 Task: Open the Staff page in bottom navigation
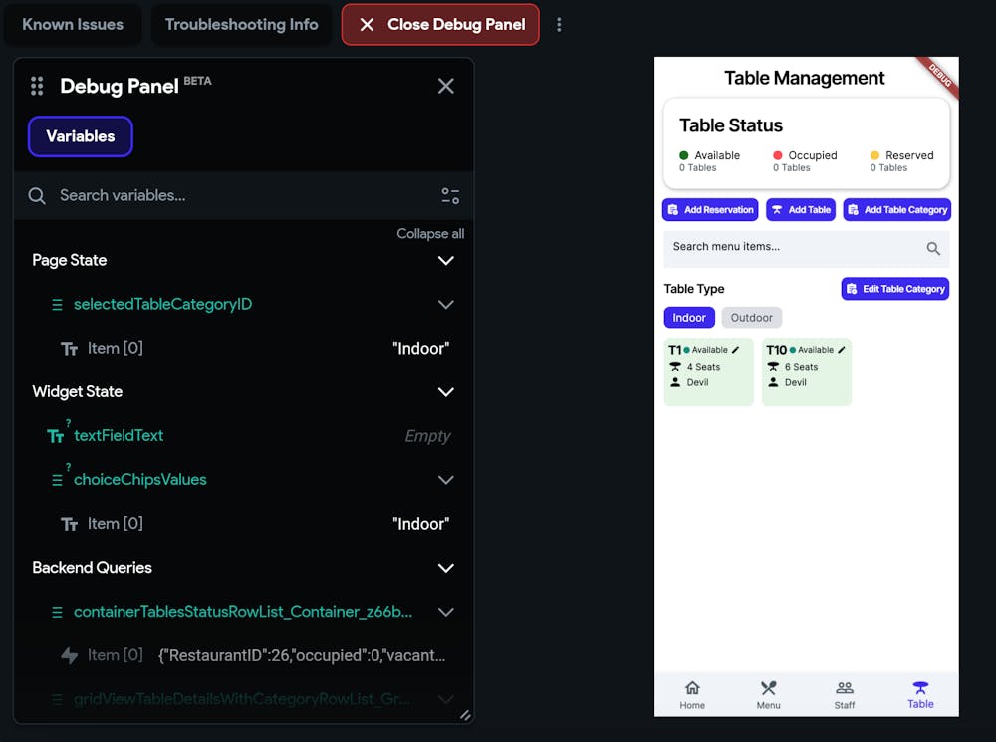coord(845,694)
